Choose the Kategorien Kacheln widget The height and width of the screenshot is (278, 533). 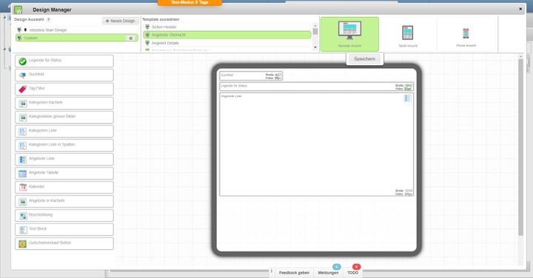[x=64, y=103]
